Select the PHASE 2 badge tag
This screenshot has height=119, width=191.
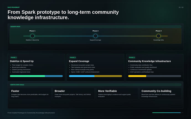point(73,57)
